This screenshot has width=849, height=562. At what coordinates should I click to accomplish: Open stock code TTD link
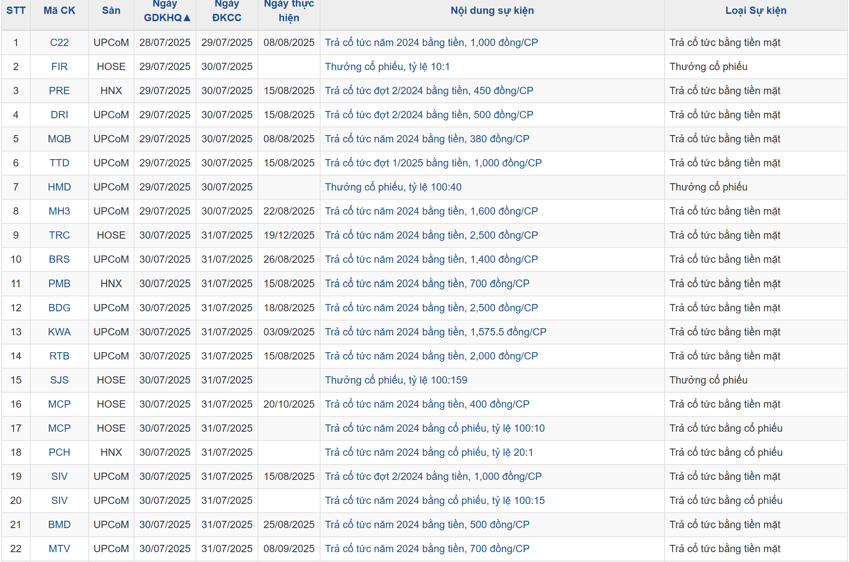[x=59, y=163]
